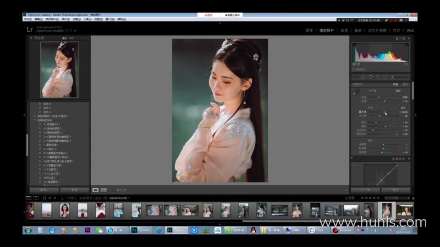Select the Radial Filter tool icon
Screen dimensions: 440x247
(x=385, y=77)
